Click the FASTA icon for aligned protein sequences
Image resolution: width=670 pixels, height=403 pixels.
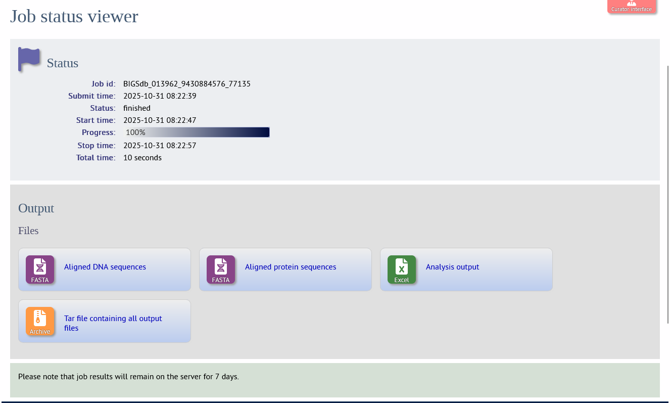[221, 270]
